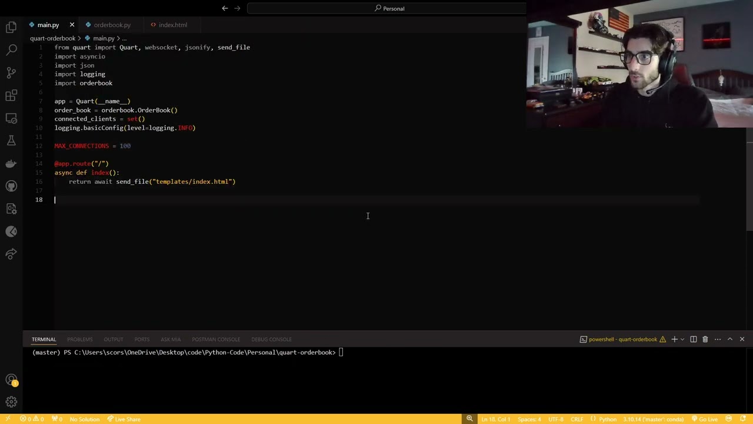Click the terminal prompt input area
The height and width of the screenshot is (424, 753).
341,352
